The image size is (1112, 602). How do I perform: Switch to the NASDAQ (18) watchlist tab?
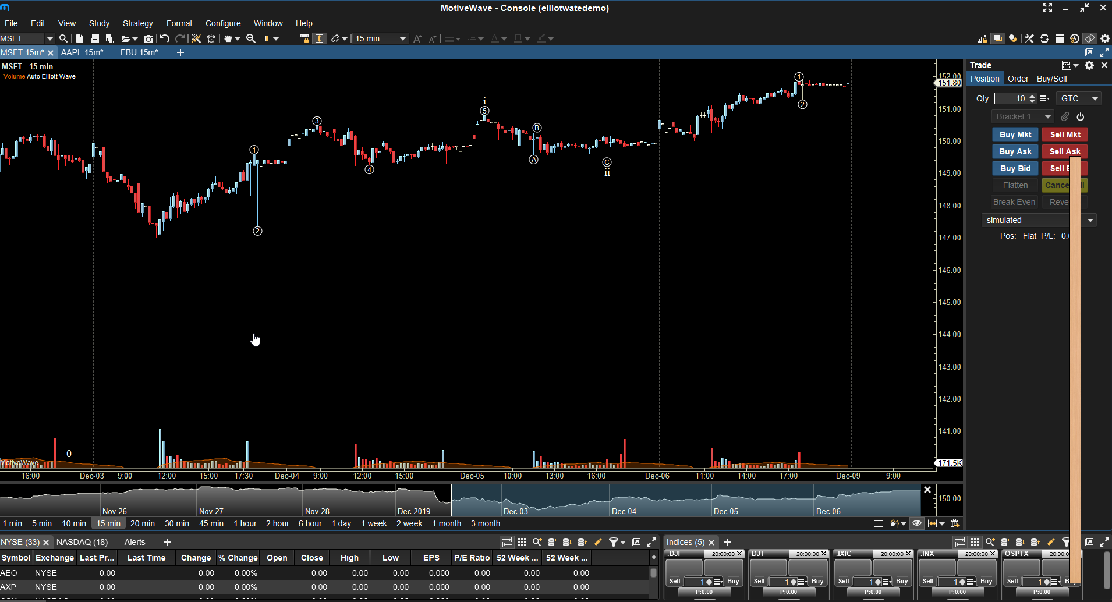[82, 542]
